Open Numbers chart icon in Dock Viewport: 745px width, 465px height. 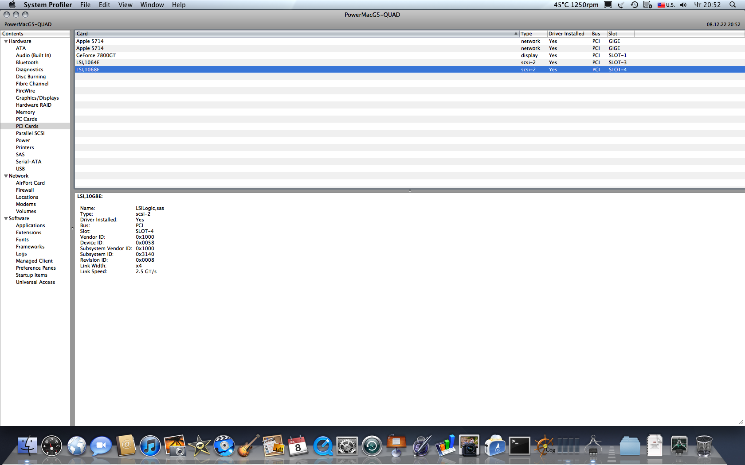click(x=445, y=446)
